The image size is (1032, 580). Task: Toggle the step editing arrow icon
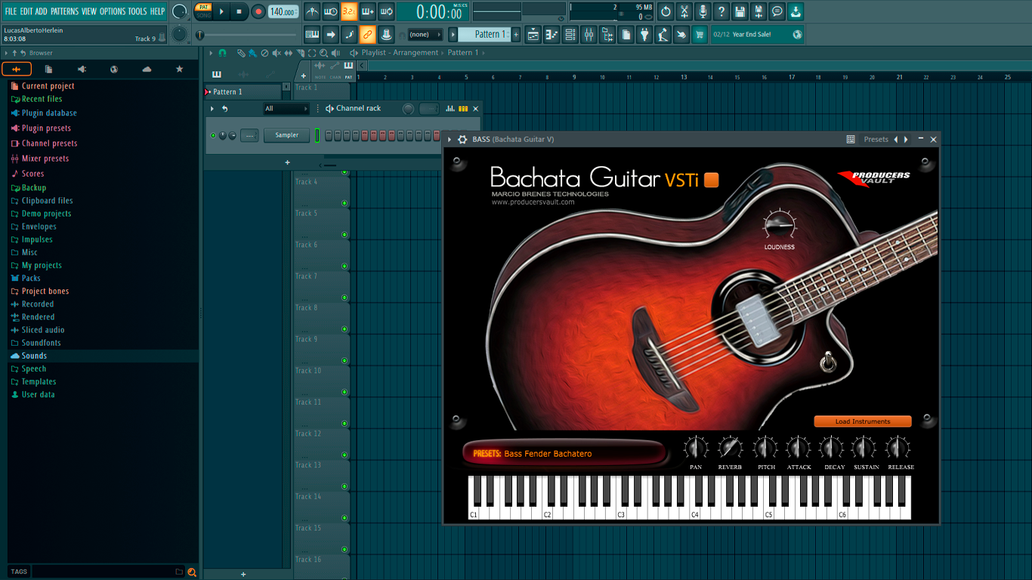(x=331, y=34)
